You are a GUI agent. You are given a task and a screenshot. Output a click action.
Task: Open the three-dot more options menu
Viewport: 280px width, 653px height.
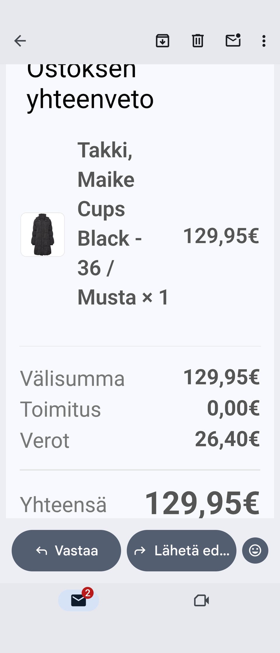(264, 41)
